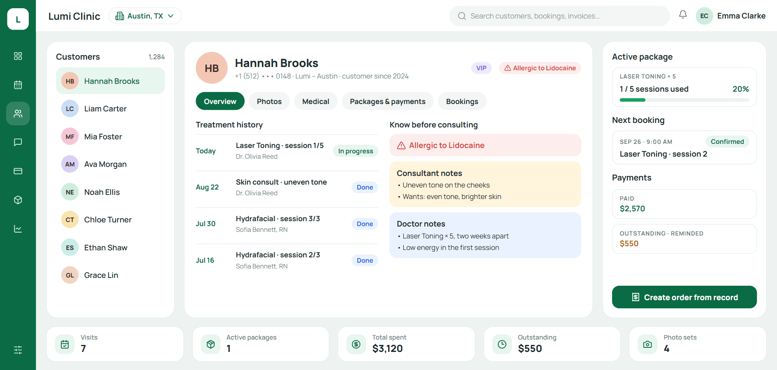Screen dimensions: 777x370
Task: Select the Overview tab
Action: tap(220, 101)
